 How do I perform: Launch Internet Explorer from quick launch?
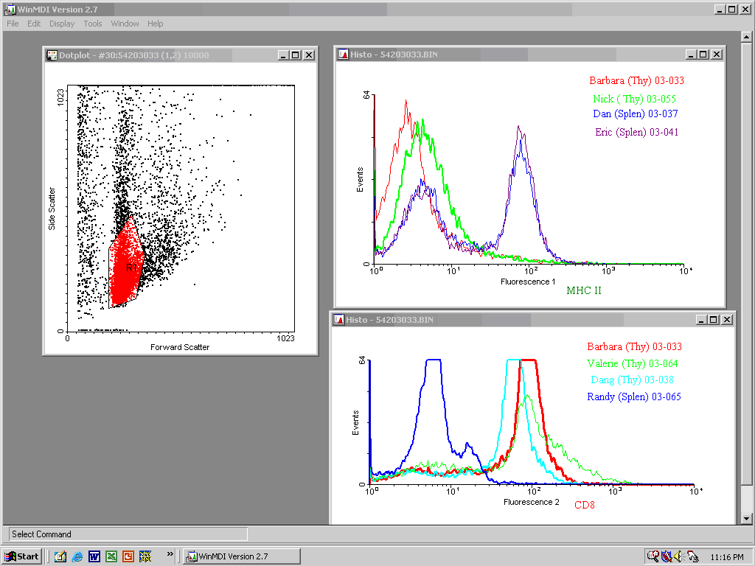pos(77,556)
